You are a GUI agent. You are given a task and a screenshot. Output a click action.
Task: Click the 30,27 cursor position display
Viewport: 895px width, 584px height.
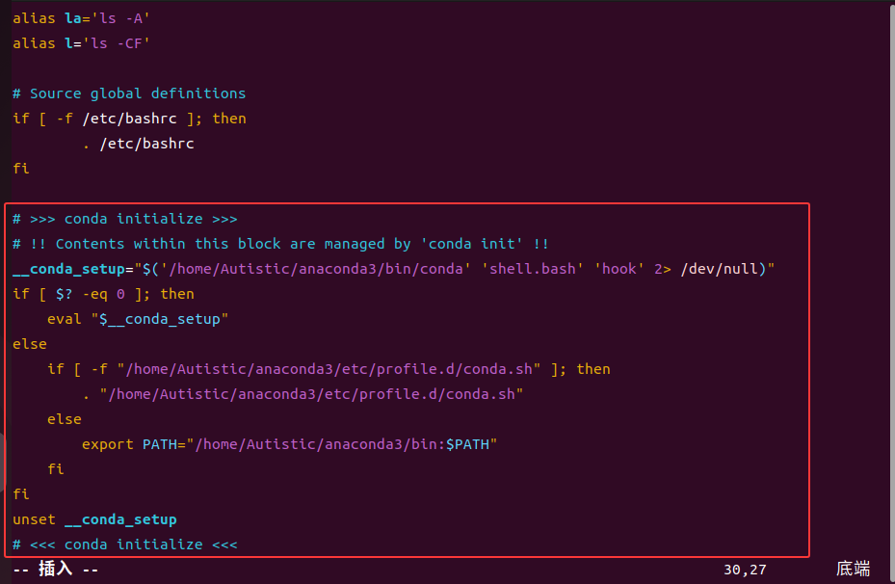(744, 569)
